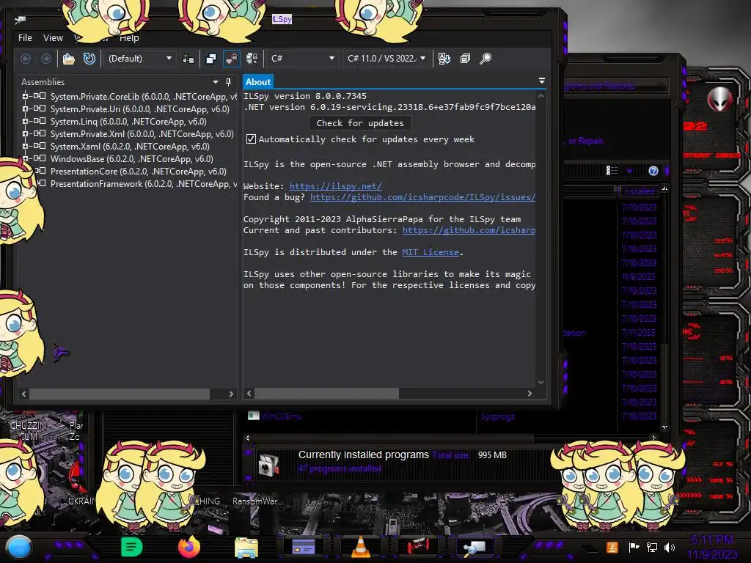The width and height of the screenshot is (751, 563).
Task: Click the view options icon in Programs window
Action: click(612, 171)
